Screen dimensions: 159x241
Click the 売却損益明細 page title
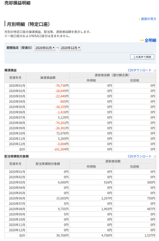(17, 3)
